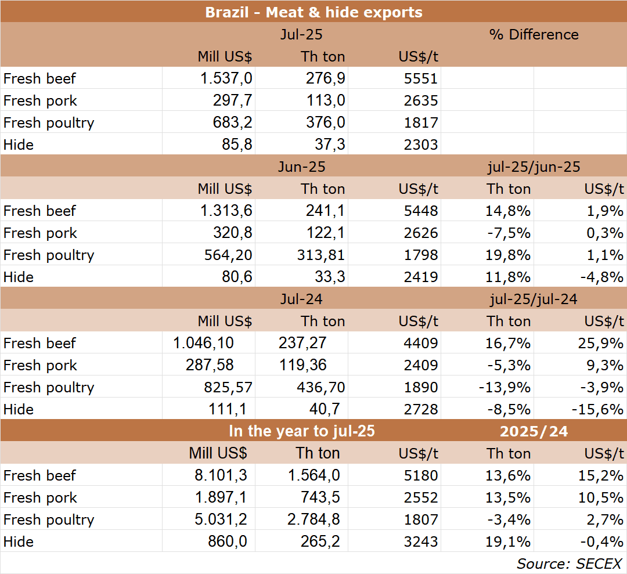Click the jul-25/jul-24 comparison header
The width and height of the screenshot is (627, 574).
[x=534, y=299]
